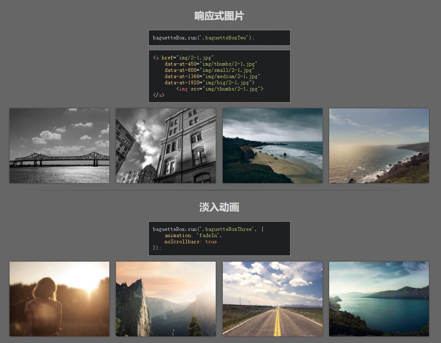
Task: Open the hazy sunlit ocean coastline thumbnail
Action: click(x=379, y=146)
